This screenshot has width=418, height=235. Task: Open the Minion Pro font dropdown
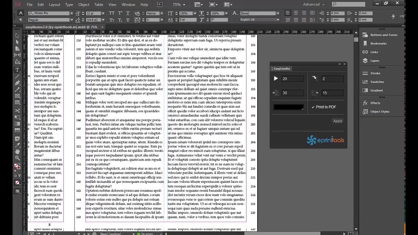[72, 13]
